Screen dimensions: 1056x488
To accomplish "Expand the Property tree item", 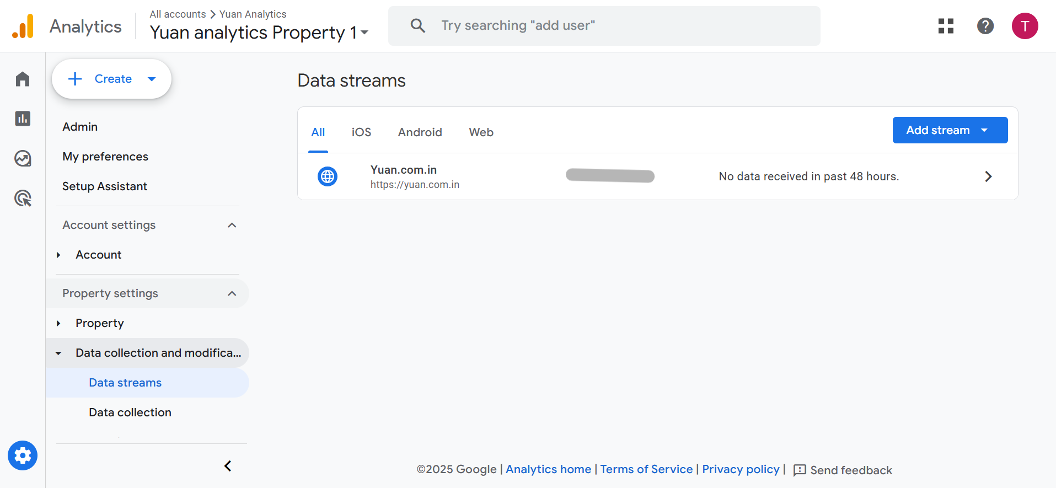I will point(58,323).
